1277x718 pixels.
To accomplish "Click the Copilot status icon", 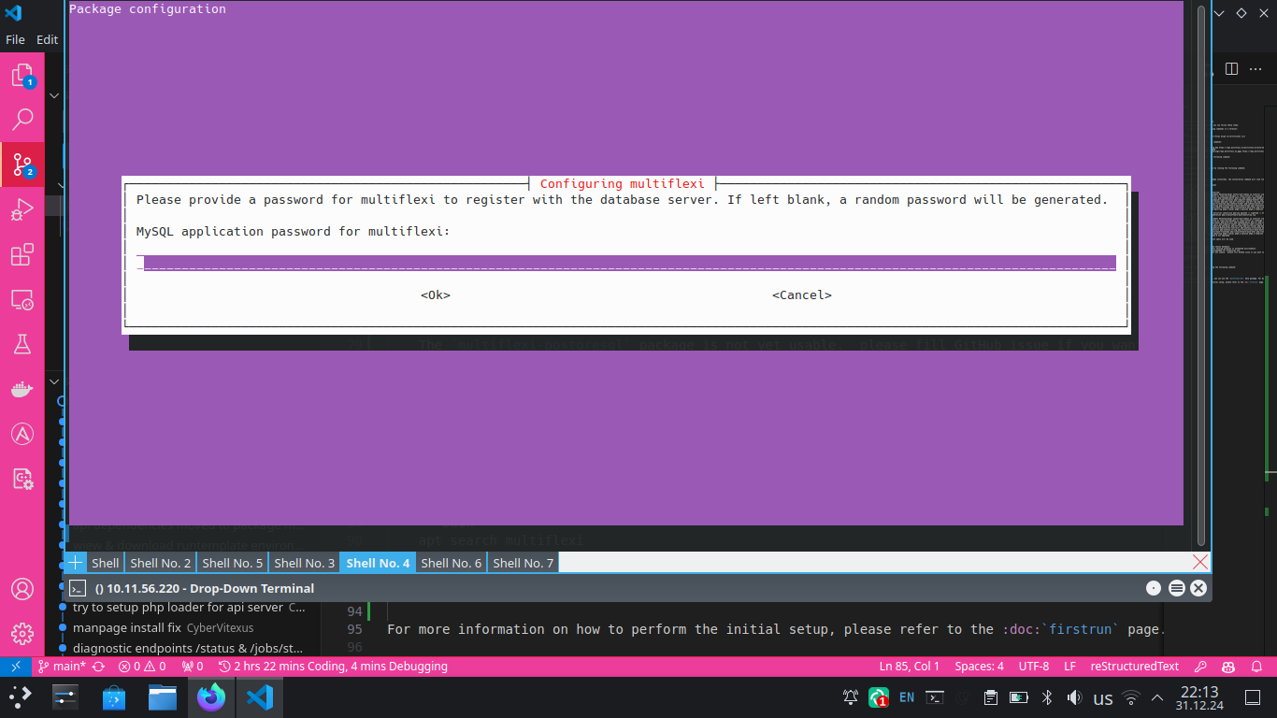I will click(x=1228, y=667).
